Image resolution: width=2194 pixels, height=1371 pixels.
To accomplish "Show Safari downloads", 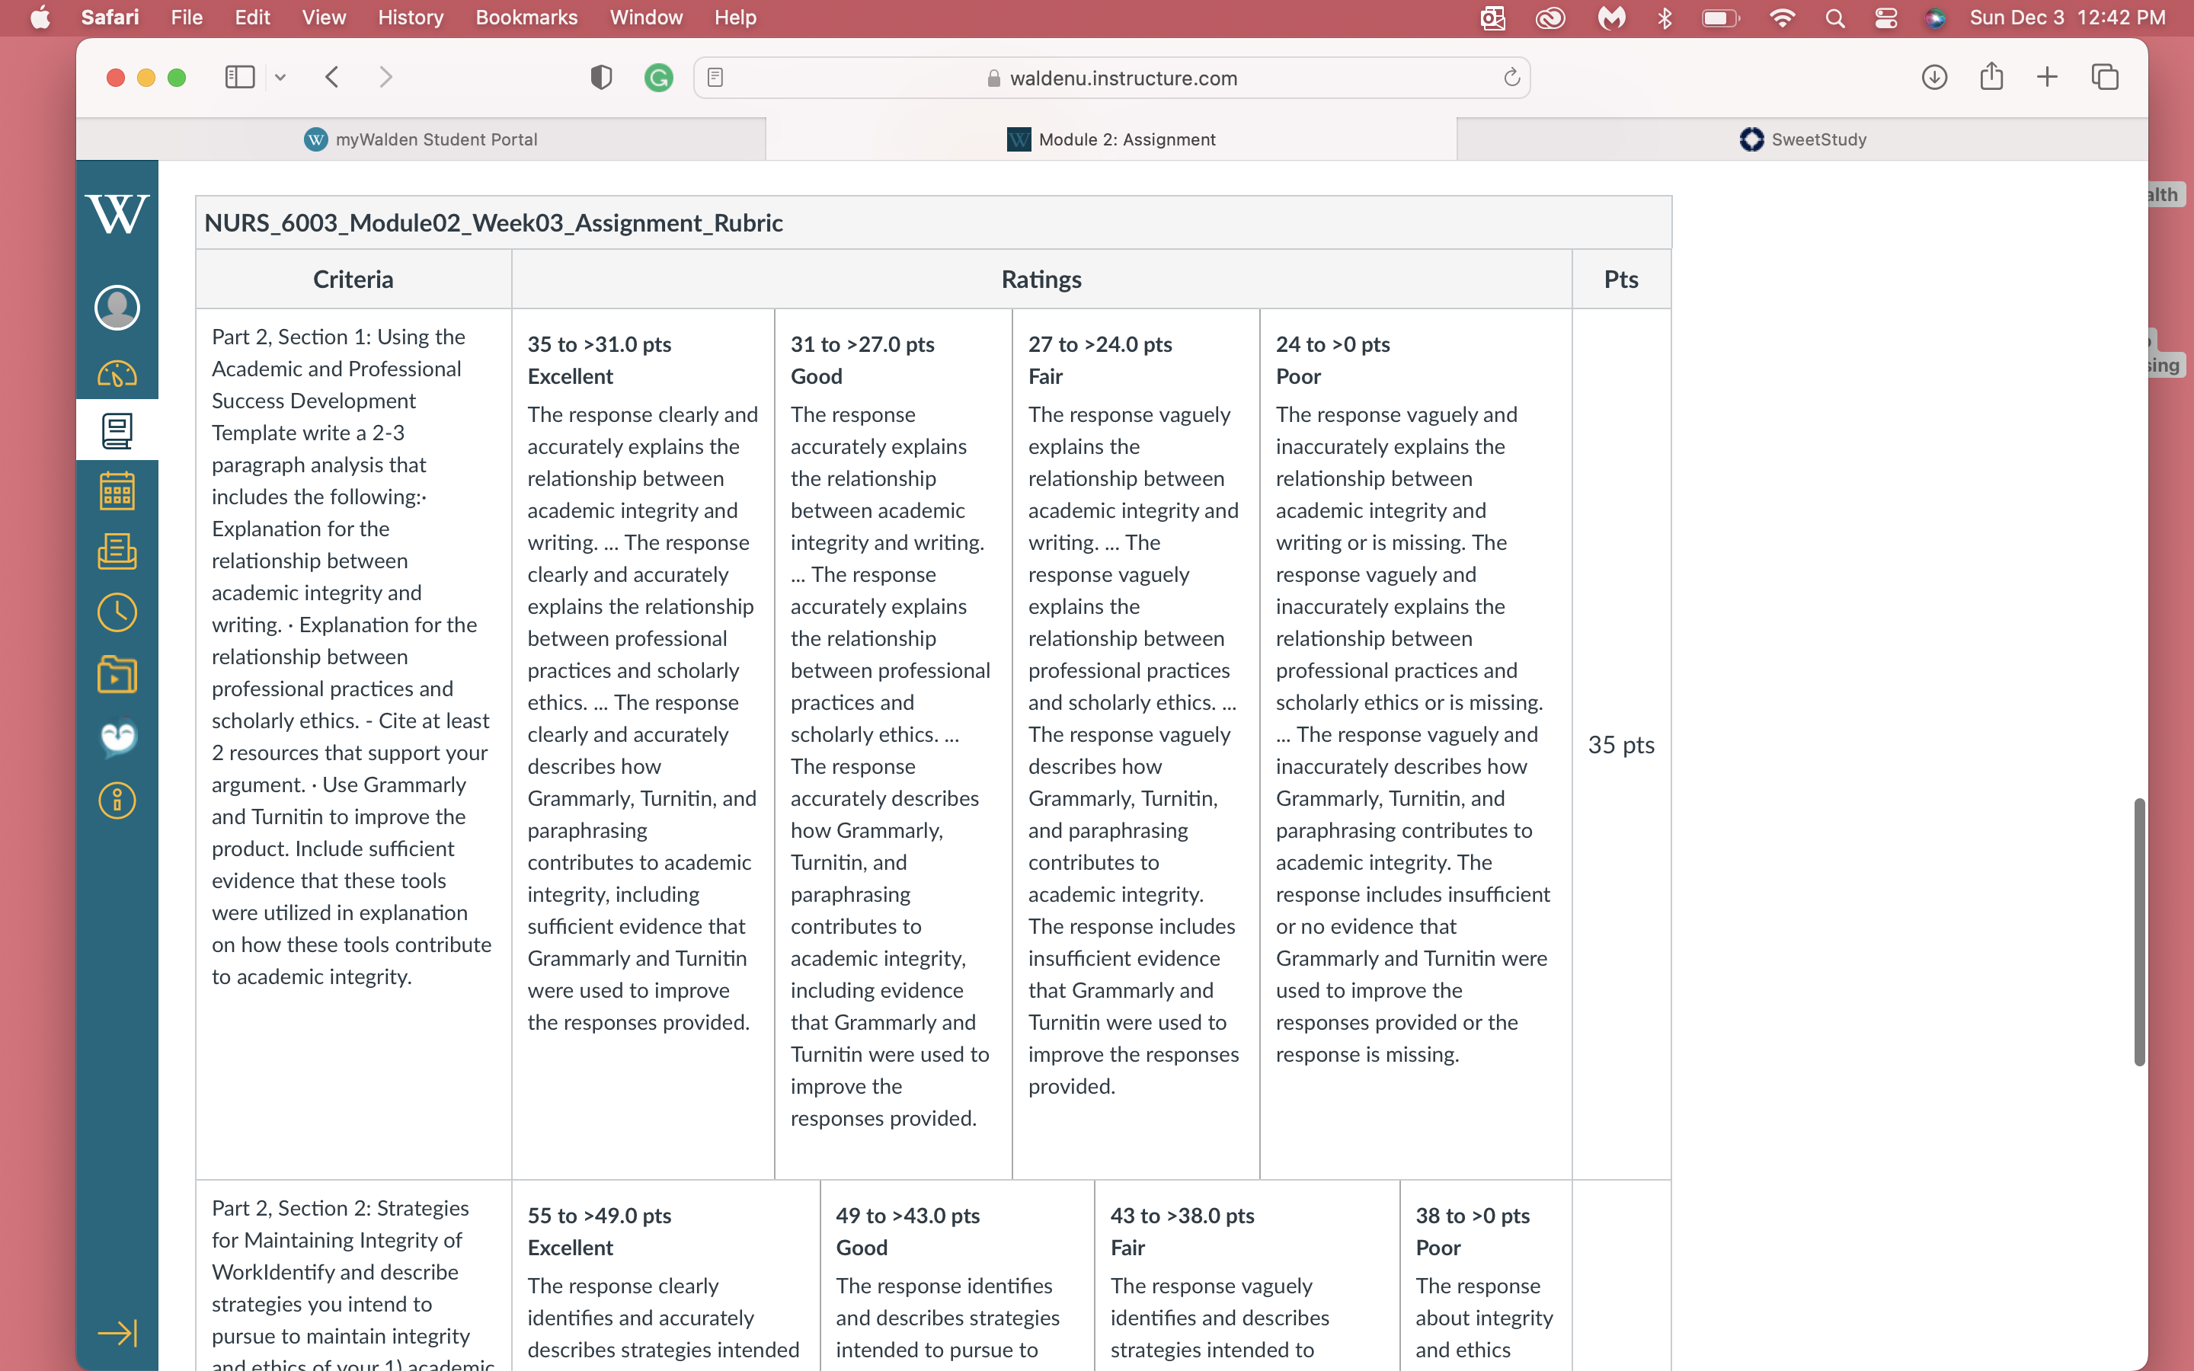I will 1933,77.
